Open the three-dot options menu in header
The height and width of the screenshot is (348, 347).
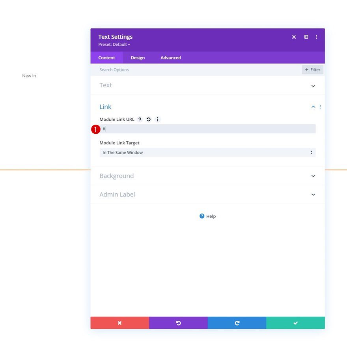pyautogui.click(x=317, y=37)
